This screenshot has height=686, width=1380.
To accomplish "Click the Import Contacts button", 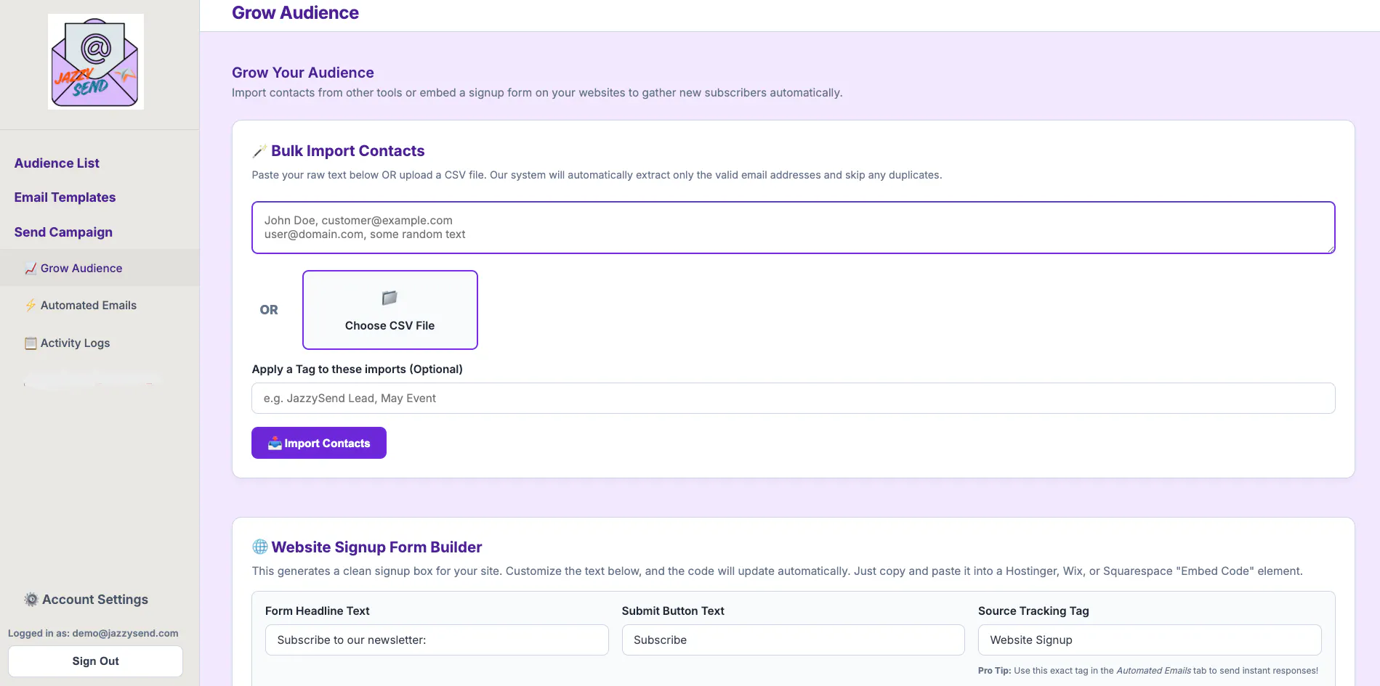I will pyautogui.click(x=319, y=443).
